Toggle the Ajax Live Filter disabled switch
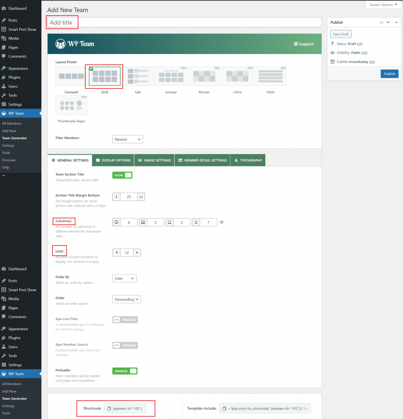The image size is (403, 419). point(125,320)
